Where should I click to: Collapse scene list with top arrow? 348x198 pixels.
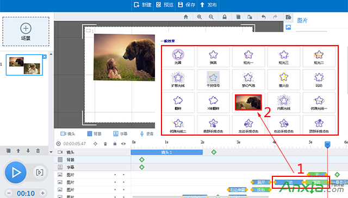point(51,54)
